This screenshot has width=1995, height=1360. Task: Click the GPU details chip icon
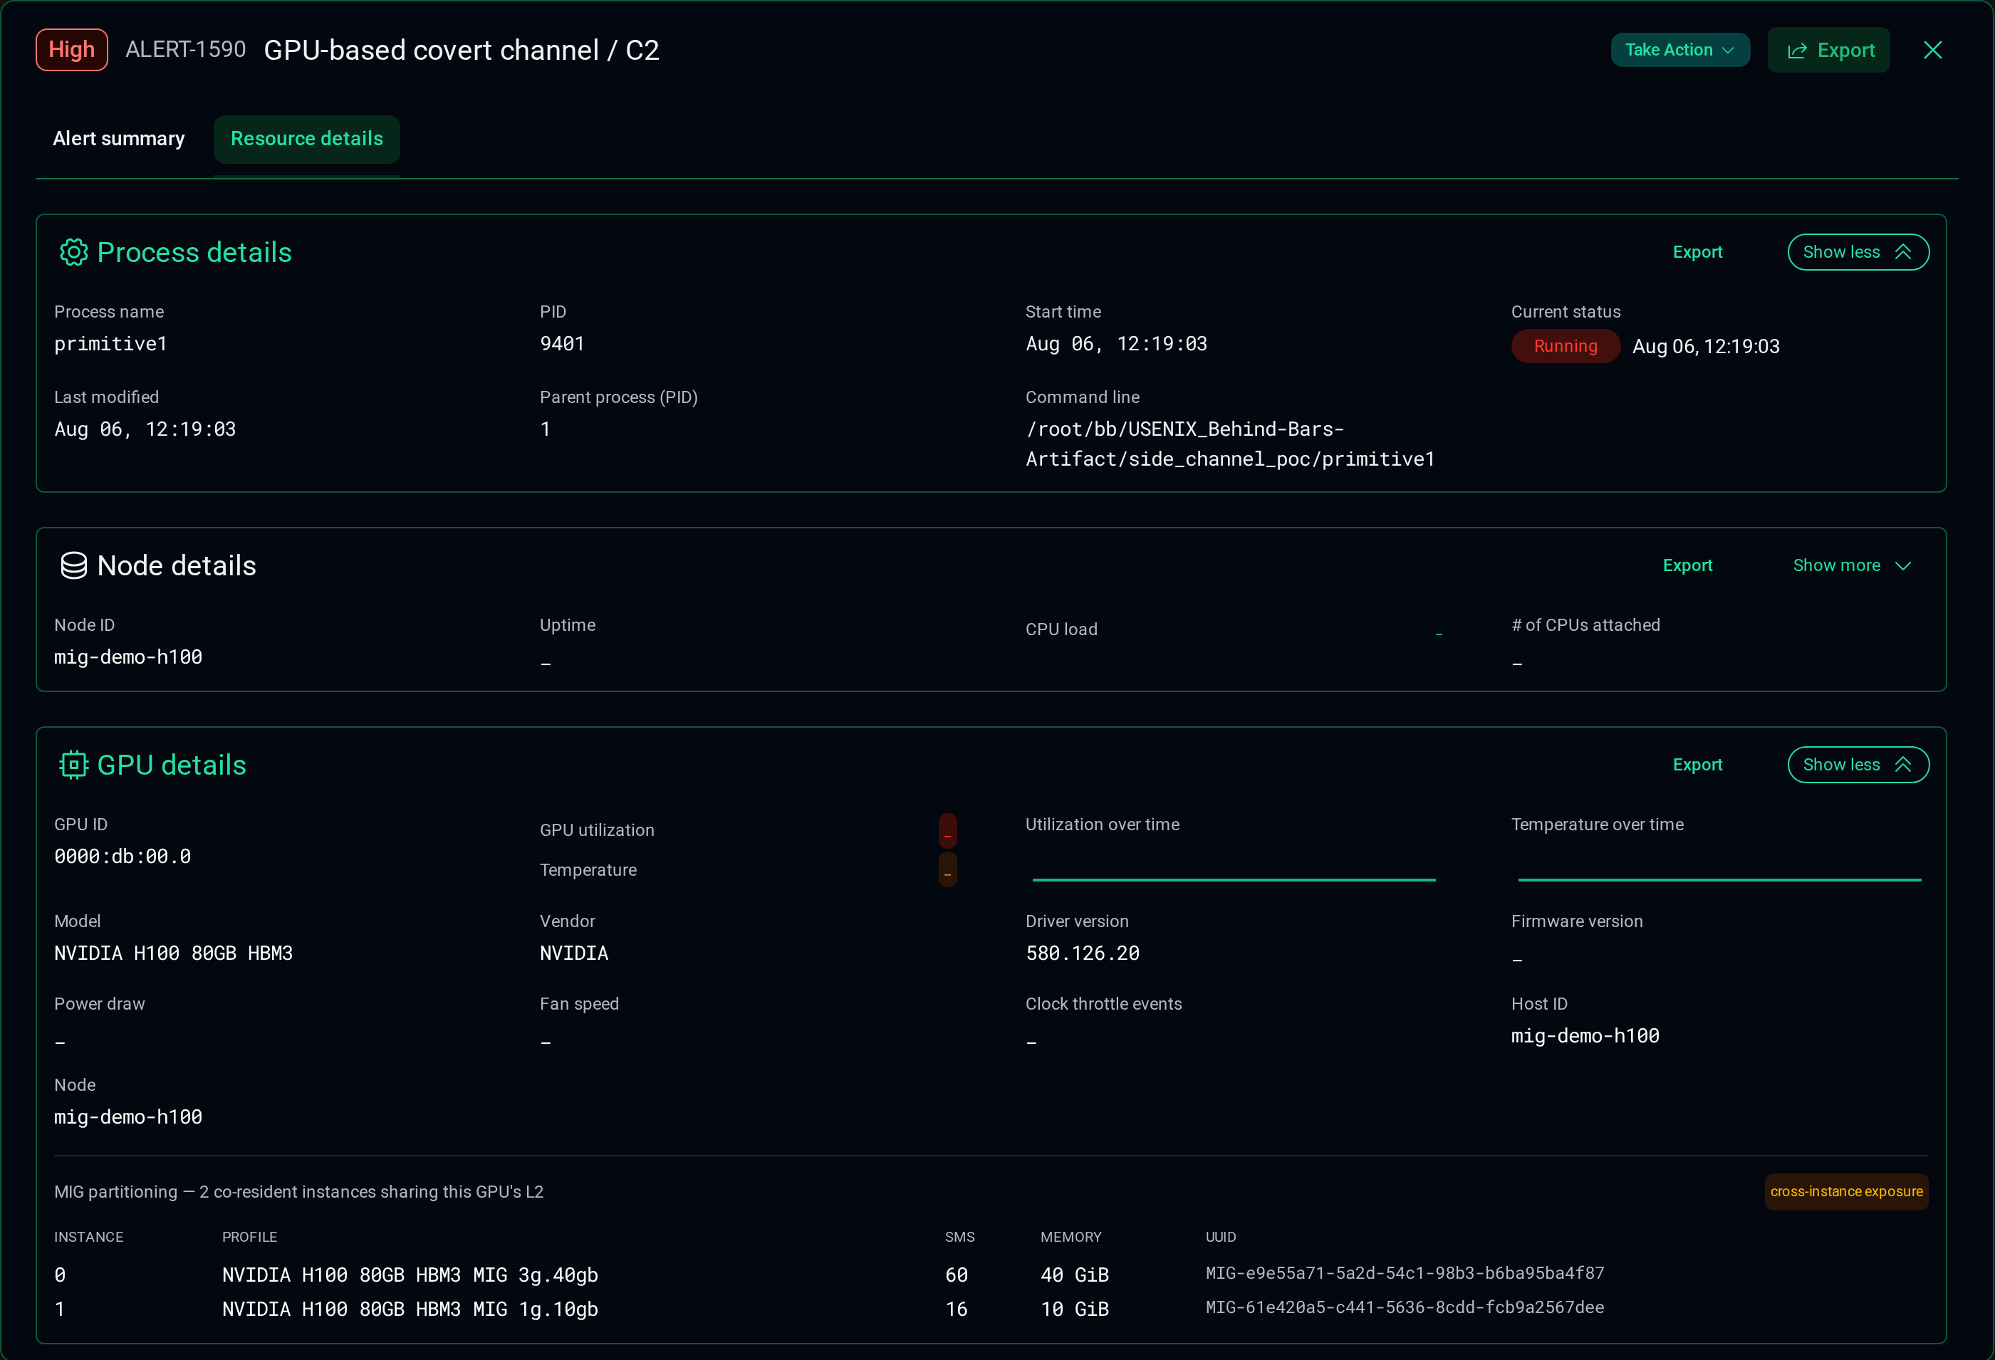(x=74, y=765)
